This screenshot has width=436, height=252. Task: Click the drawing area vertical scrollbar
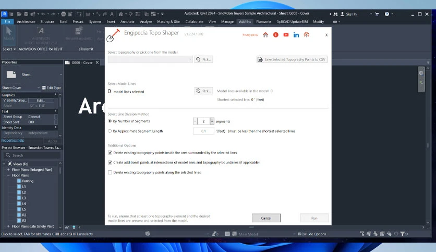pos(428,144)
